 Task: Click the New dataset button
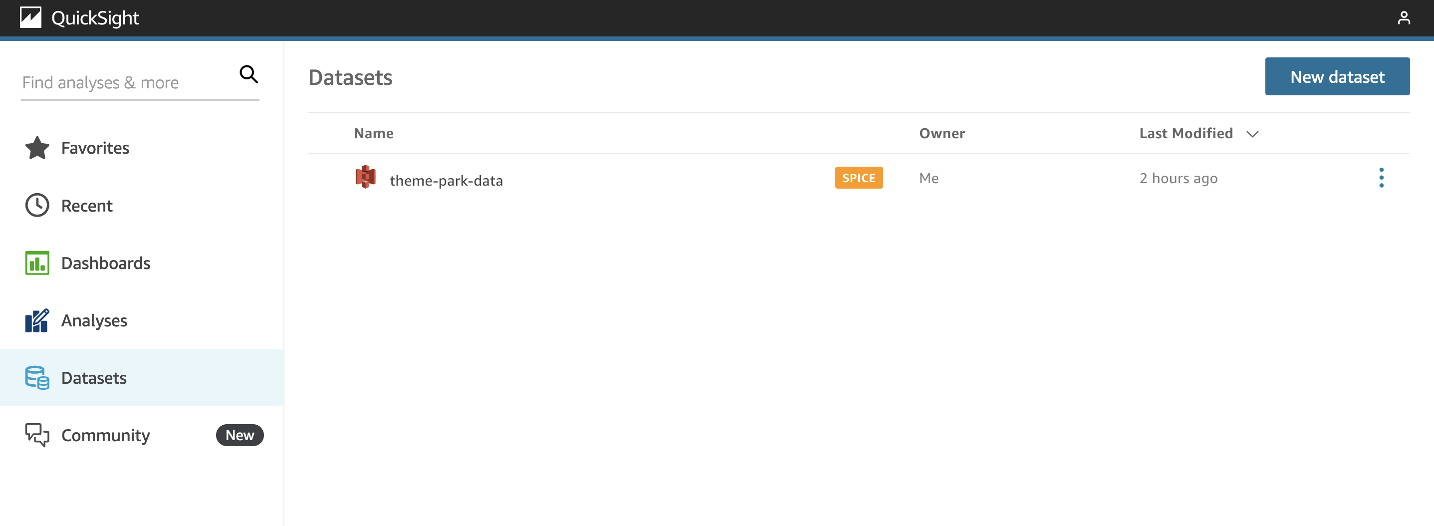pyautogui.click(x=1337, y=76)
